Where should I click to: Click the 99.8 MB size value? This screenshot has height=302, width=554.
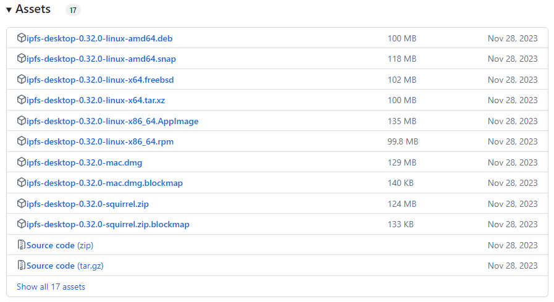pyautogui.click(x=403, y=141)
